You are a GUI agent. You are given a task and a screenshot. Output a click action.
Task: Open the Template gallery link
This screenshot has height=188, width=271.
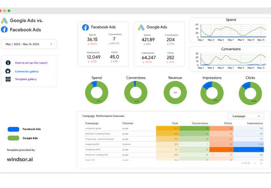pos(26,79)
